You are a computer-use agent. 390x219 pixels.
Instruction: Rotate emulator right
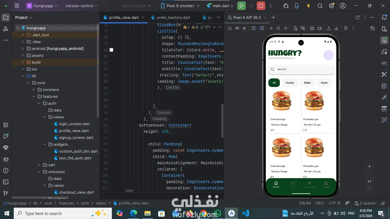[262, 28]
